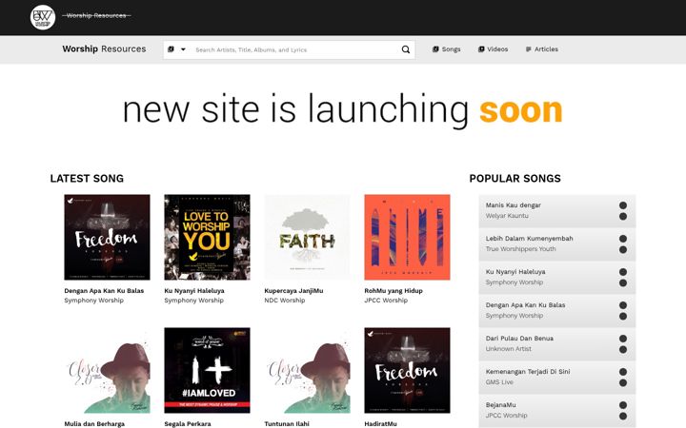This screenshot has height=428, width=686.
Task: Click True Worshippers Youth artist name
Action: point(520,249)
